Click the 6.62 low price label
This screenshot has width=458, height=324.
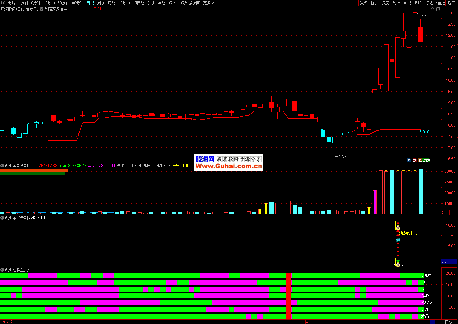click(x=342, y=157)
